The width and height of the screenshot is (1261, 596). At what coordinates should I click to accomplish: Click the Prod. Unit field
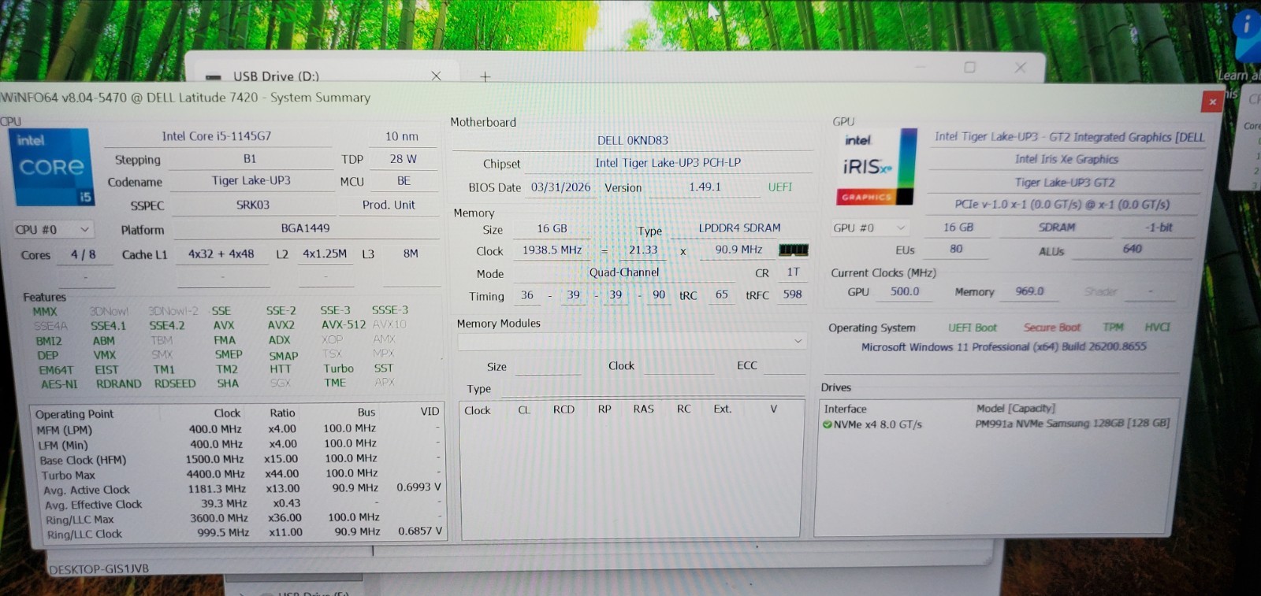pyautogui.click(x=389, y=205)
